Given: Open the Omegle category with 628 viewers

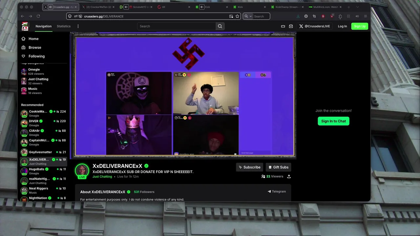Looking at the screenshot, I should coord(43,71).
